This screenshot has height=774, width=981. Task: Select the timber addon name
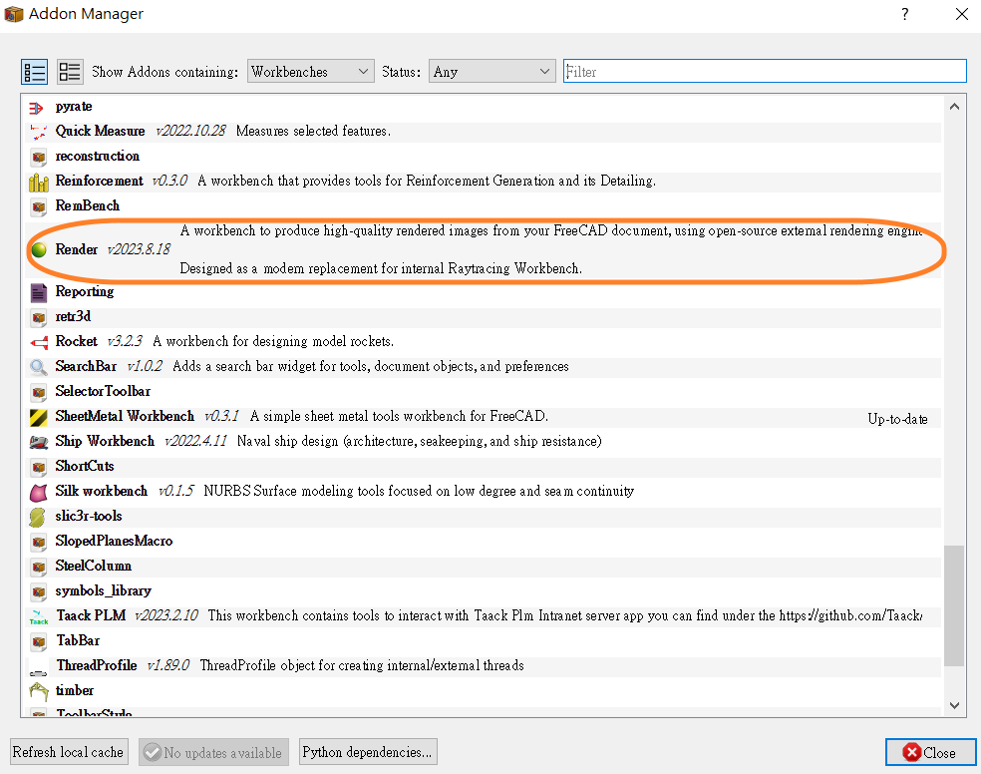[75, 690]
